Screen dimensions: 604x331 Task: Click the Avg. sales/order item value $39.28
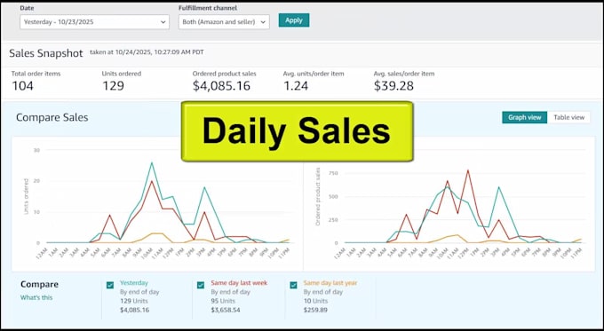click(393, 85)
